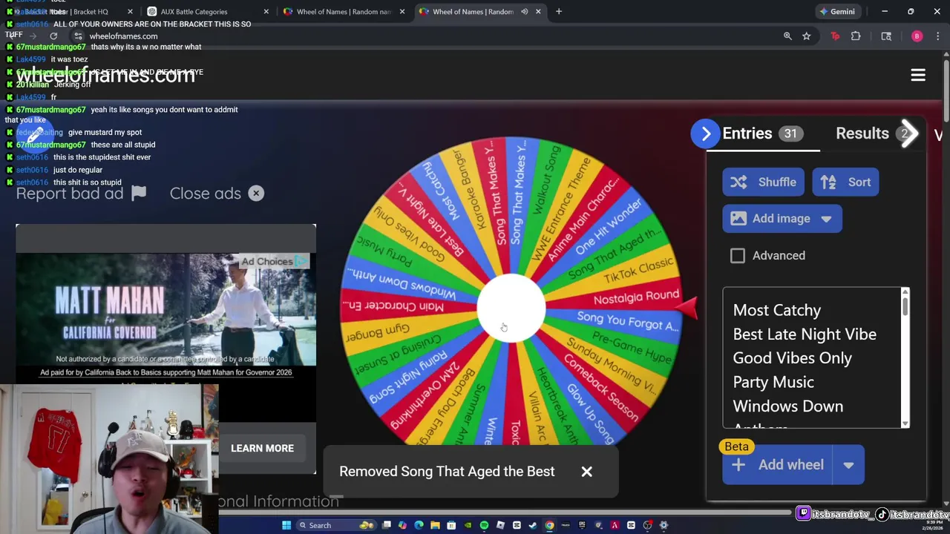The height and width of the screenshot is (534, 950).
Task: Open the Add wheel dropdown arrow
Action: [848, 465]
